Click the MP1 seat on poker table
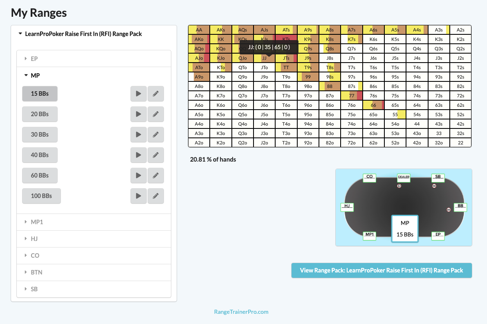487x324 pixels. pos(370,236)
